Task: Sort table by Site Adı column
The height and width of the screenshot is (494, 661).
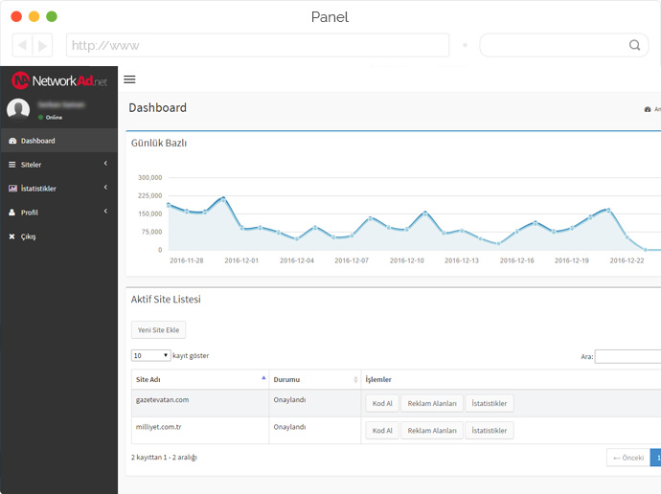Action: click(x=200, y=379)
